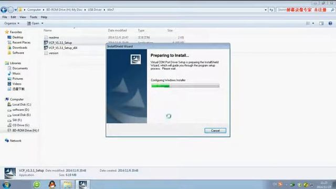
Task: Refresh the folder via address bar button
Action: tap(271, 10)
